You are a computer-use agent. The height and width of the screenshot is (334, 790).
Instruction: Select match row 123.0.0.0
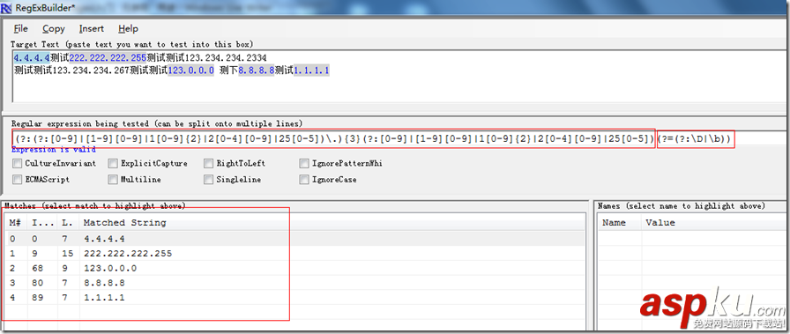click(x=294, y=268)
